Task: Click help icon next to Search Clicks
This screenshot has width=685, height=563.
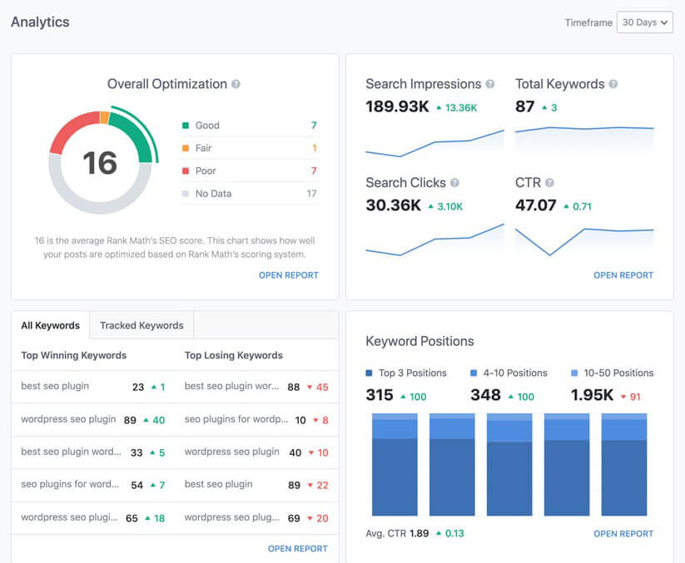Action: click(454, 183)
